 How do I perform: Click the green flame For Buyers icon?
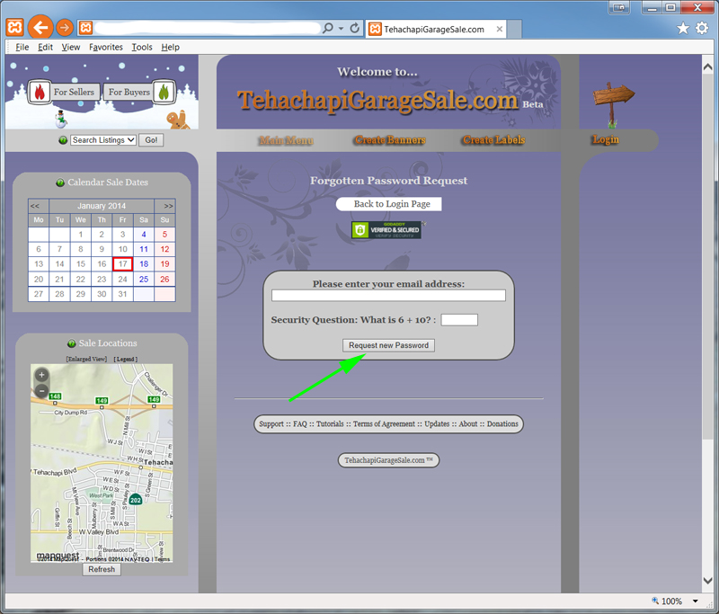(x=164, y=93)
